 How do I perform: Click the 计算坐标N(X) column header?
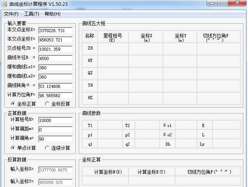(108, 172)
